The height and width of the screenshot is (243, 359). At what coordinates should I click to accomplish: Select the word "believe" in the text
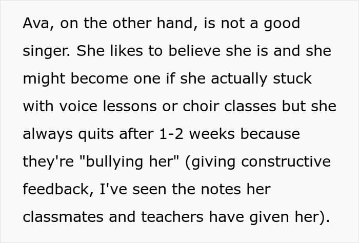[194, 51]
